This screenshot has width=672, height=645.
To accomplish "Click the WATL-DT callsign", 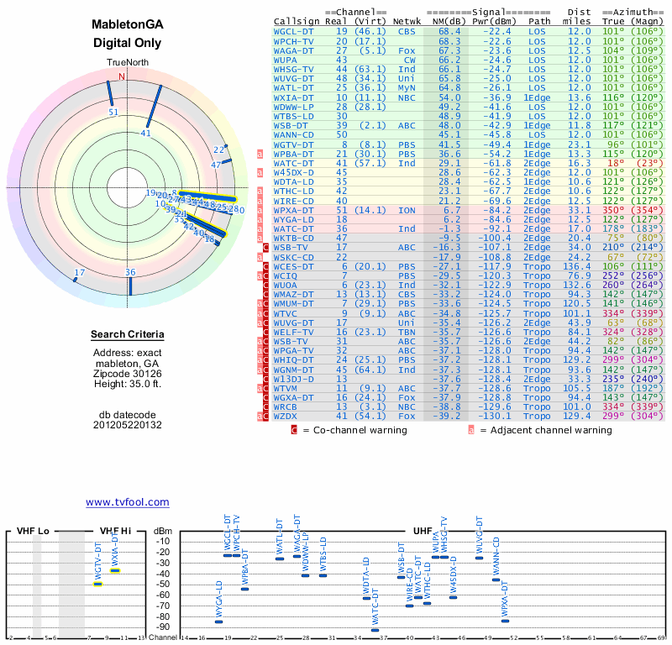I will [x=293, y=88].
